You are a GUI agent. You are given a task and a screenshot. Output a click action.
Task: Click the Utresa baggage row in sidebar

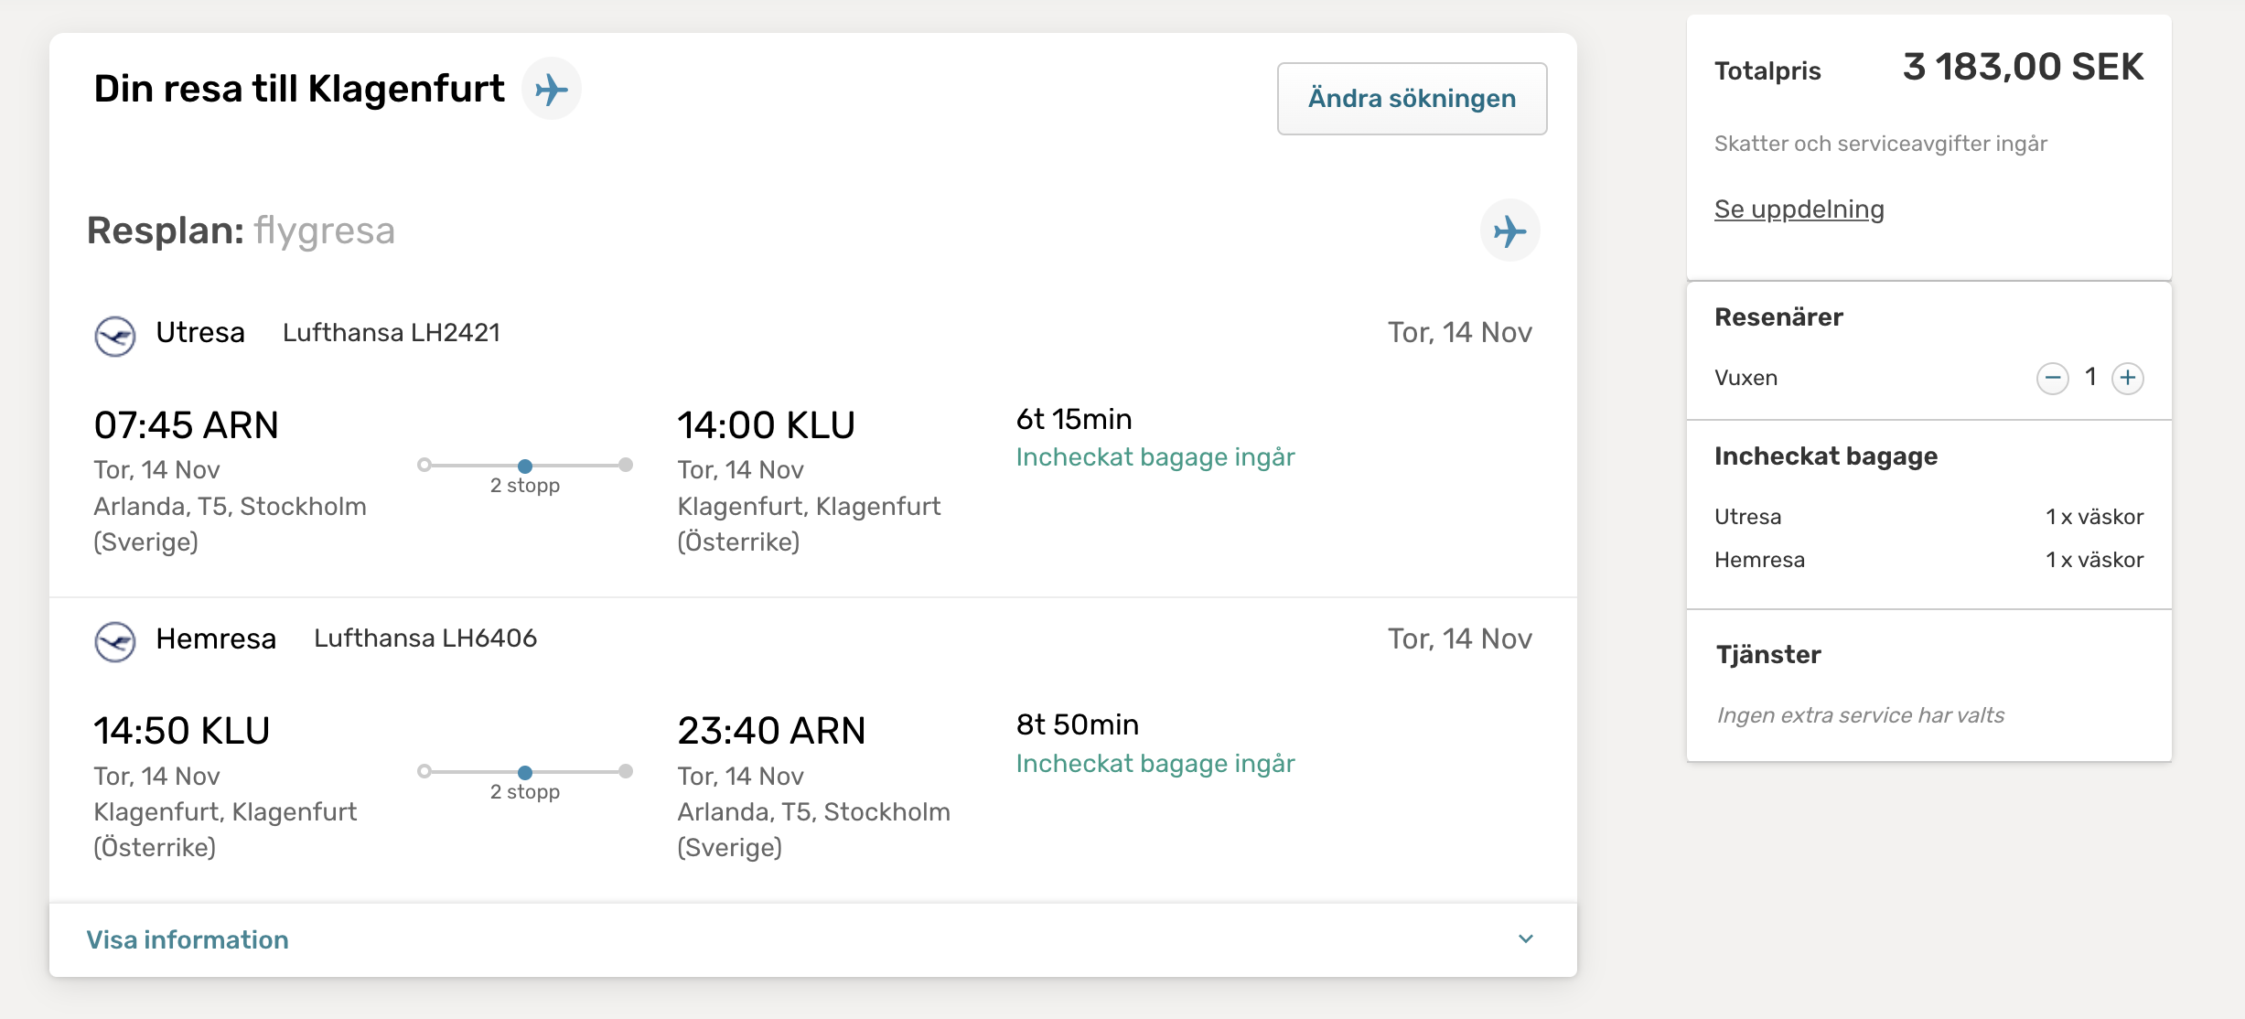pyautogui.click(x=1928, y=517)
